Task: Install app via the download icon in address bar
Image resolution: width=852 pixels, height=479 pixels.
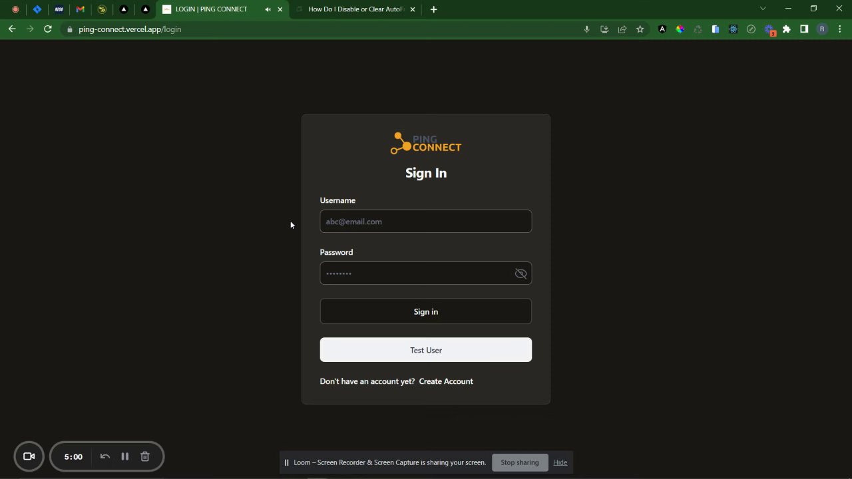Action: (x=604, y=29)
